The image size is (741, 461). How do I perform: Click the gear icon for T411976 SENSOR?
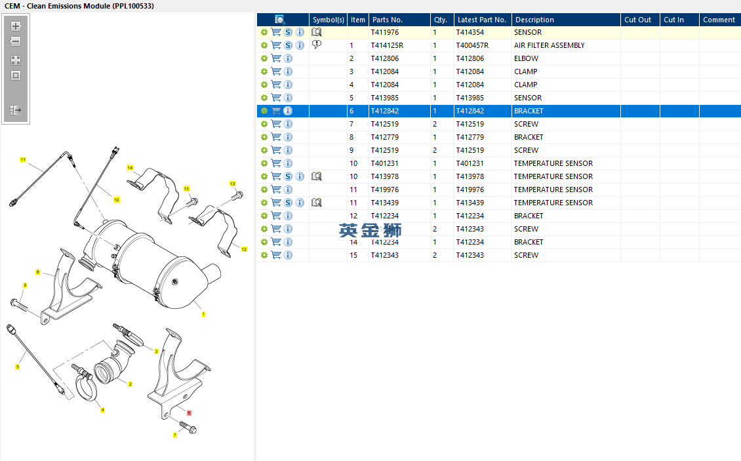pyautogui.click(x=264, y=32)
